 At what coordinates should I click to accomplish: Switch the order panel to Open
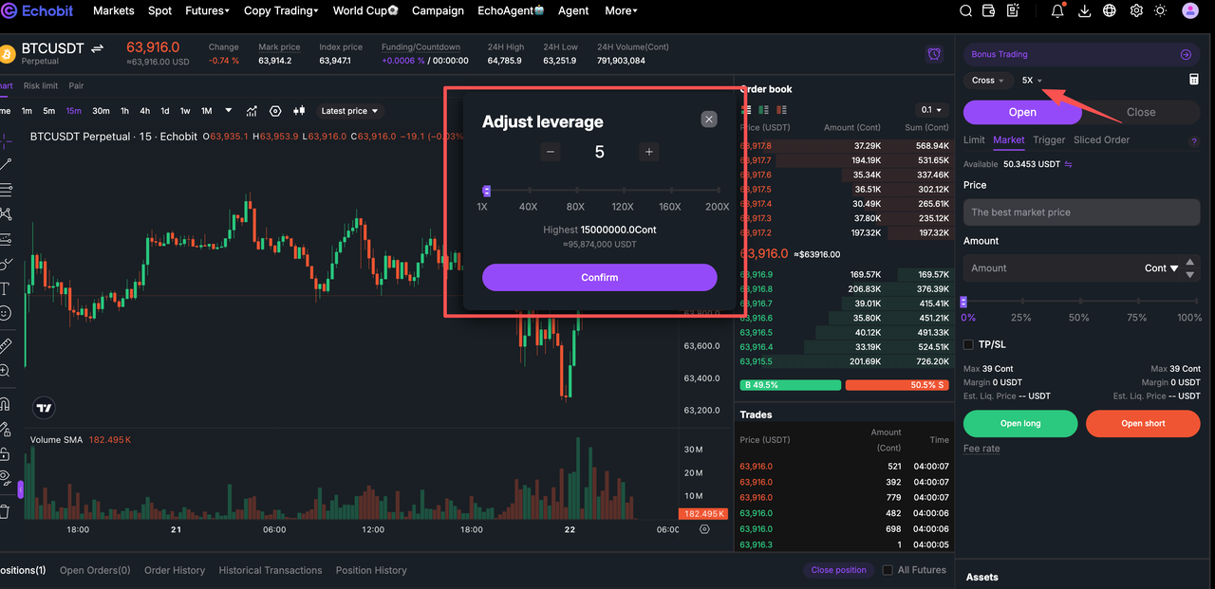1022,112
